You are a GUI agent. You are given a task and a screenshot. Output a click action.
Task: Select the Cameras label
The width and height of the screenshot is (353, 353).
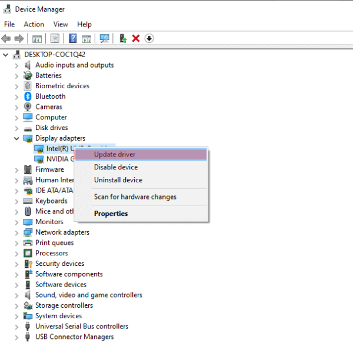[49, 106]
